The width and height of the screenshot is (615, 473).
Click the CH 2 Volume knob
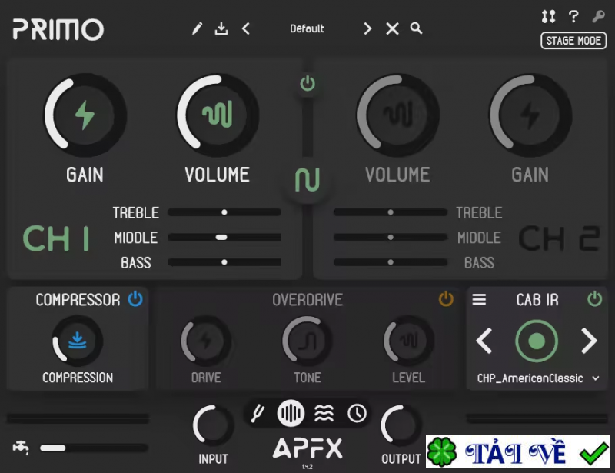point(397,115)
